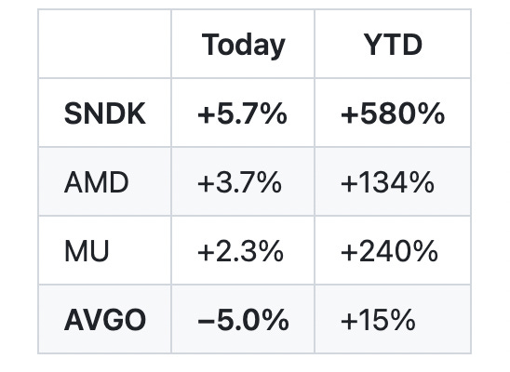Image resolution: width=510 pixels, height=372 pixels.
Task: Click MU's +2.3% today value
Action: [x=243, y=250]
